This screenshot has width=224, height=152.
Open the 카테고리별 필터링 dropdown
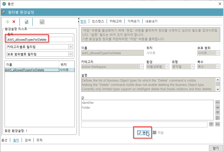pyautogui.click(x=70, y=47)
